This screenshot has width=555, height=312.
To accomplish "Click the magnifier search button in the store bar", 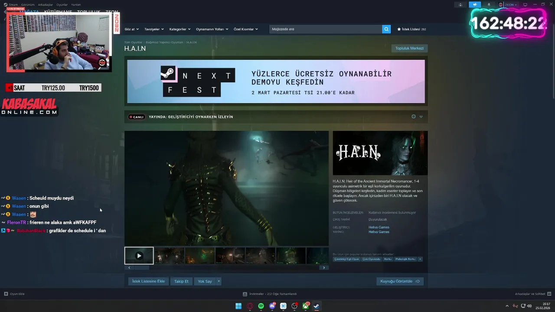I will click(386, 29).
